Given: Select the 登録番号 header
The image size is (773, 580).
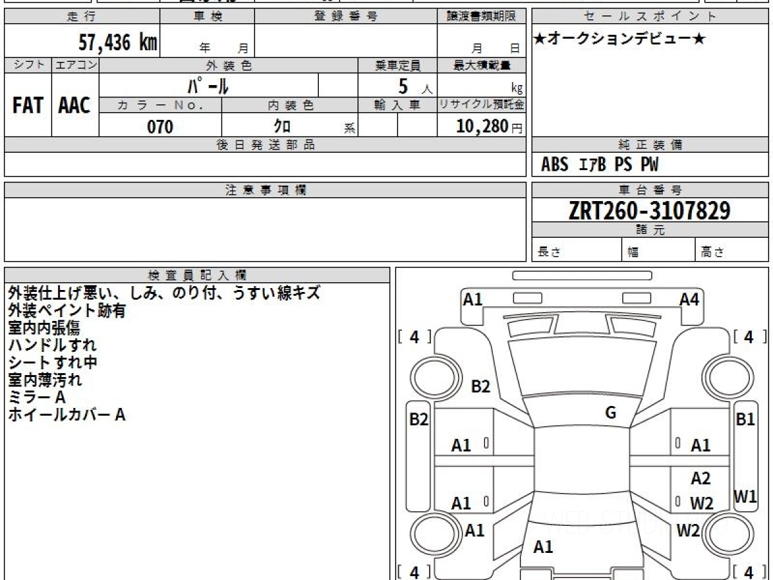Looking at the screenshot, I should [x=346, y=17].
